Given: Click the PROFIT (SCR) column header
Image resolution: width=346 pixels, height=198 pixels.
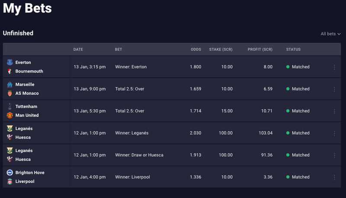Looking at the screenshot, I should tap(260, 50).
